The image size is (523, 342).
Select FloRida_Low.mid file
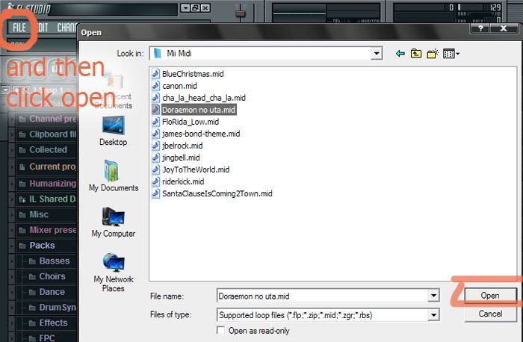[x=185, y=122]
